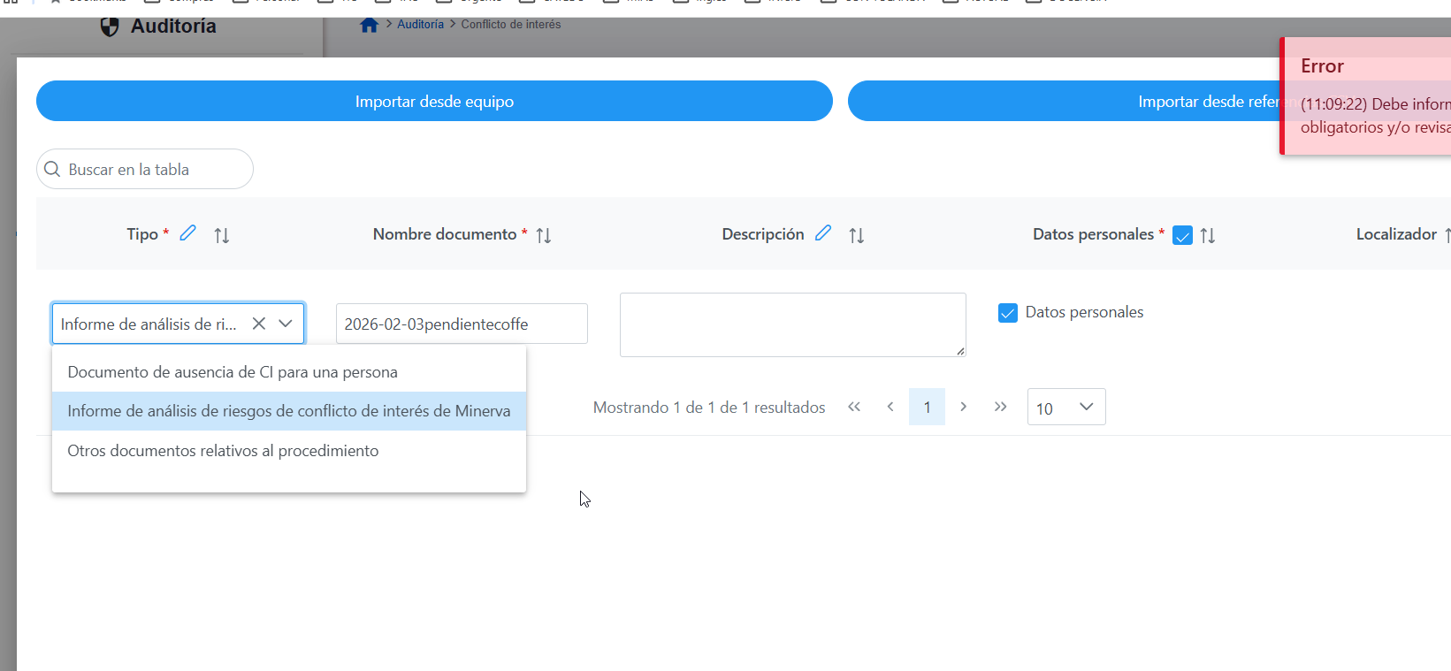
Task: Uncheck Datos personales row checkbox
Action: click(x=1008, y=313)
